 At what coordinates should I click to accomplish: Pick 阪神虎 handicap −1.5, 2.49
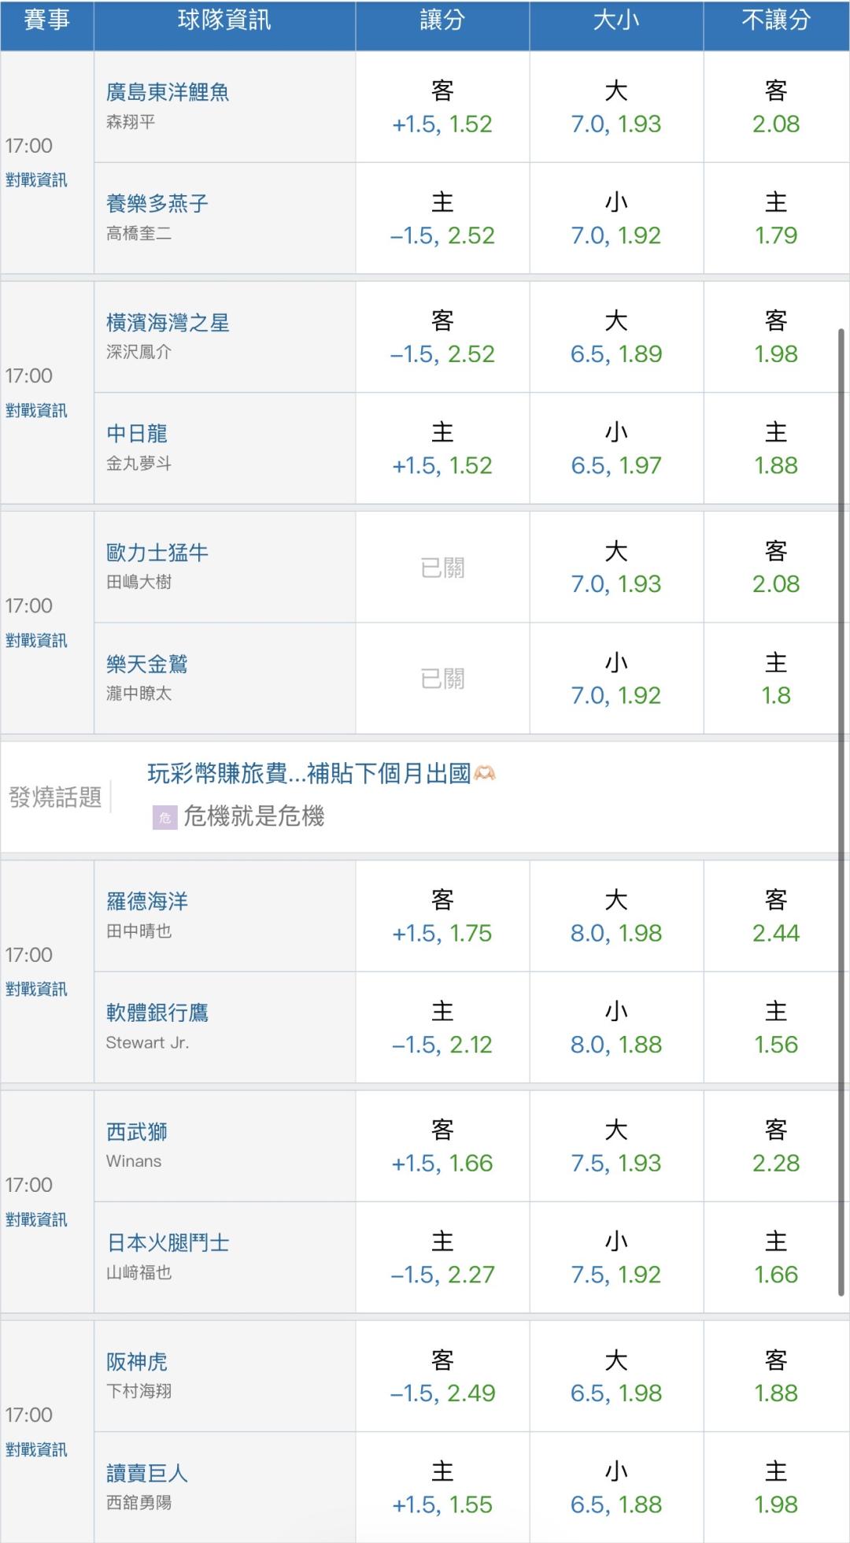(x=442, y=1376)
